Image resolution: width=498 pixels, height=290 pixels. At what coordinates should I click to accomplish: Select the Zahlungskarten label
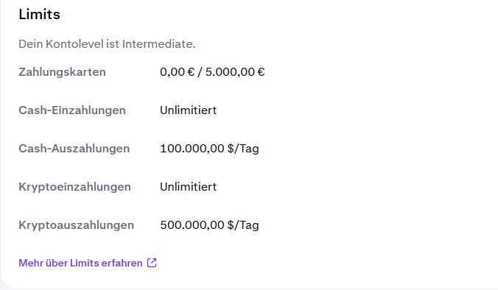[x=62, y=72]
